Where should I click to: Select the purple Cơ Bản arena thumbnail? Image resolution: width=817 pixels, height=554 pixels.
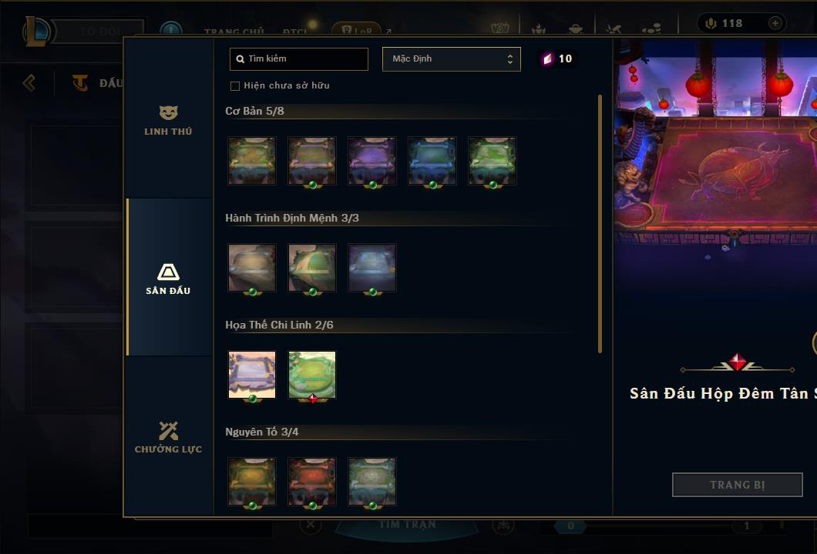point(372,161)
